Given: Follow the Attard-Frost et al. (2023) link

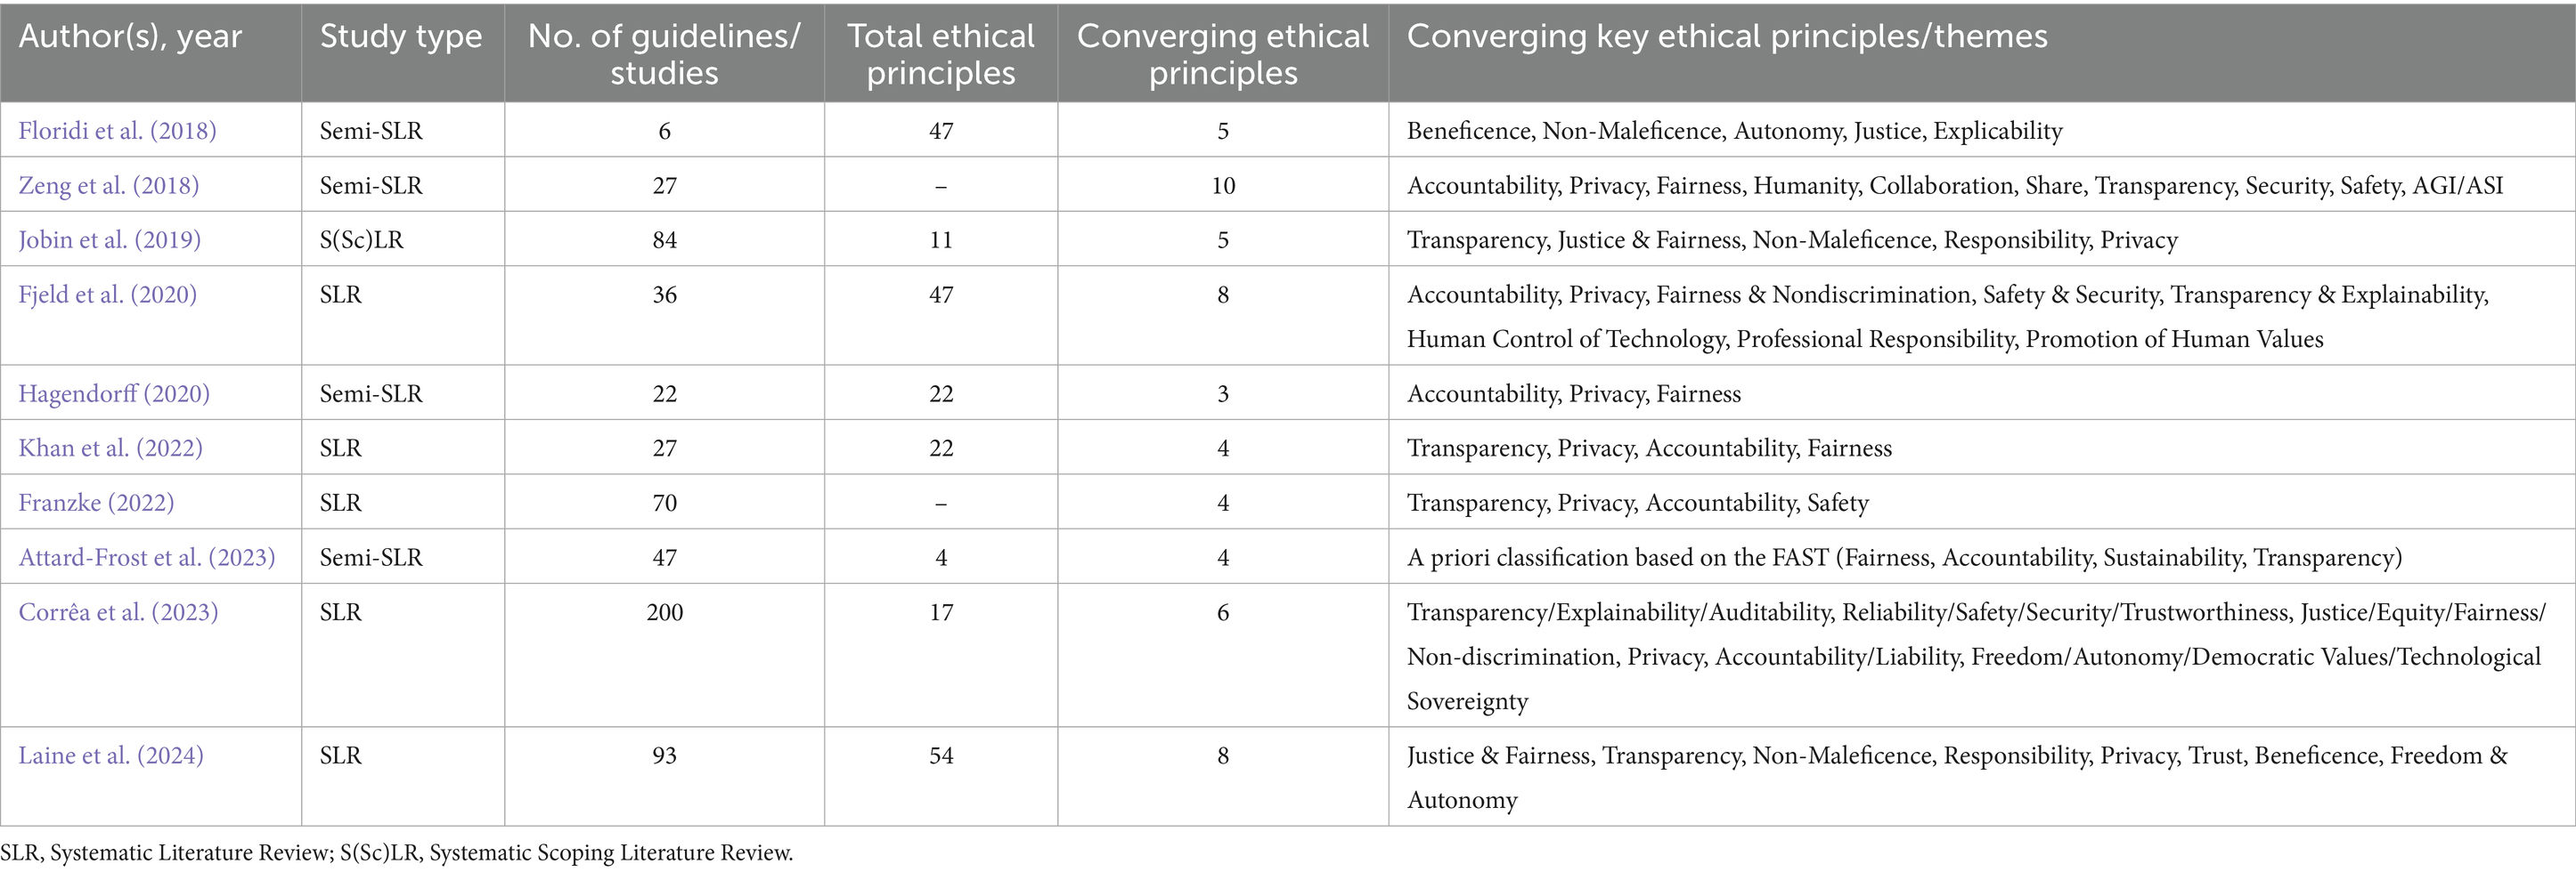Looking at the screenshot, I should tap(146, 557).
